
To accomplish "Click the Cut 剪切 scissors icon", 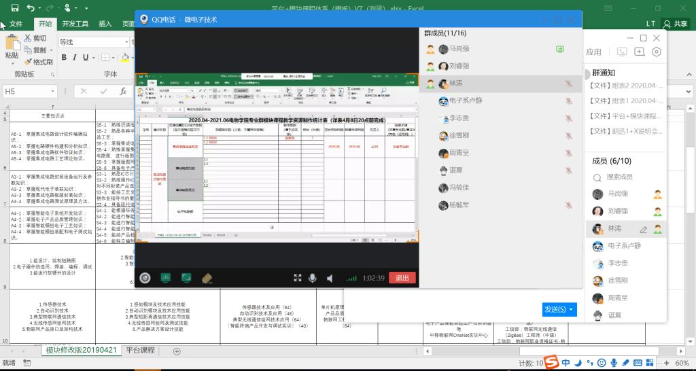I will [29, 39].
